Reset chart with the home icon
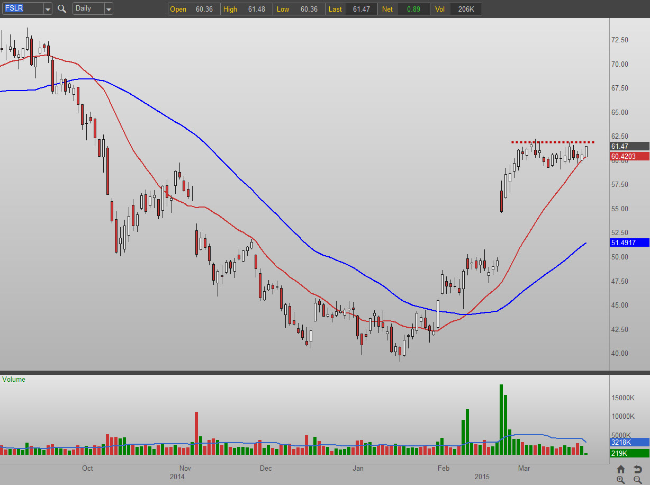This screenshot has width=650, height=485. click(x=621, y=469)
